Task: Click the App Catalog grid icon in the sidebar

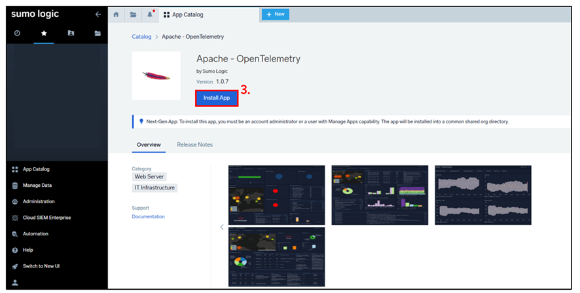Action: click(15, 169)
